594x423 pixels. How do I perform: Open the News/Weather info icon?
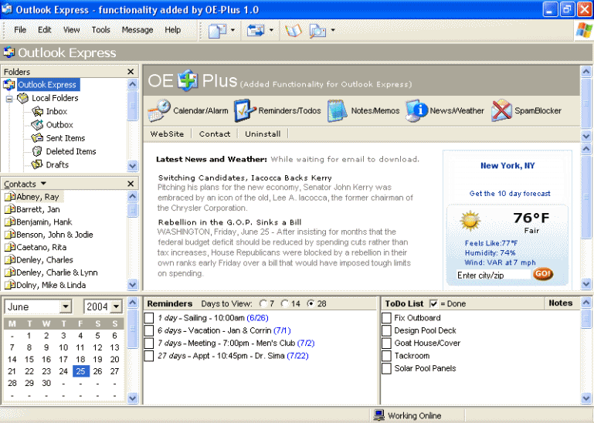(x=416, y=110)
